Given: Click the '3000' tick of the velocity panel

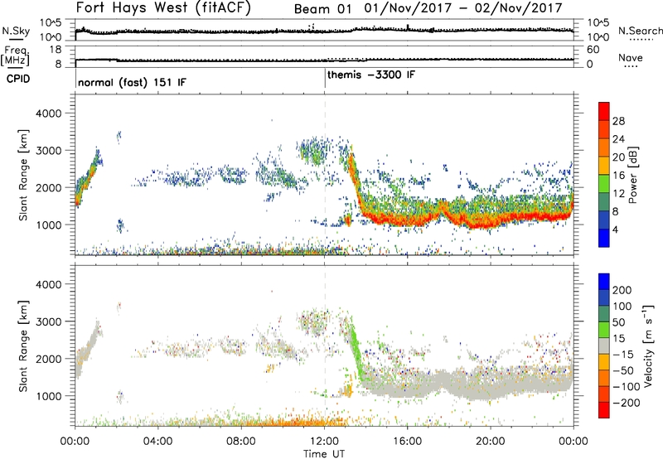Looking at the screenshot, I should pos(48,321).
